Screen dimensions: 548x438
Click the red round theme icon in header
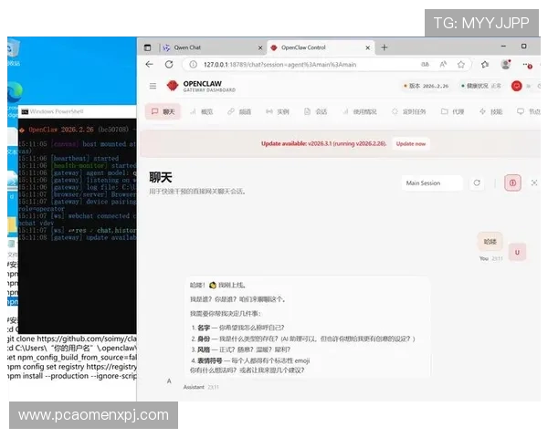point(517,86)
